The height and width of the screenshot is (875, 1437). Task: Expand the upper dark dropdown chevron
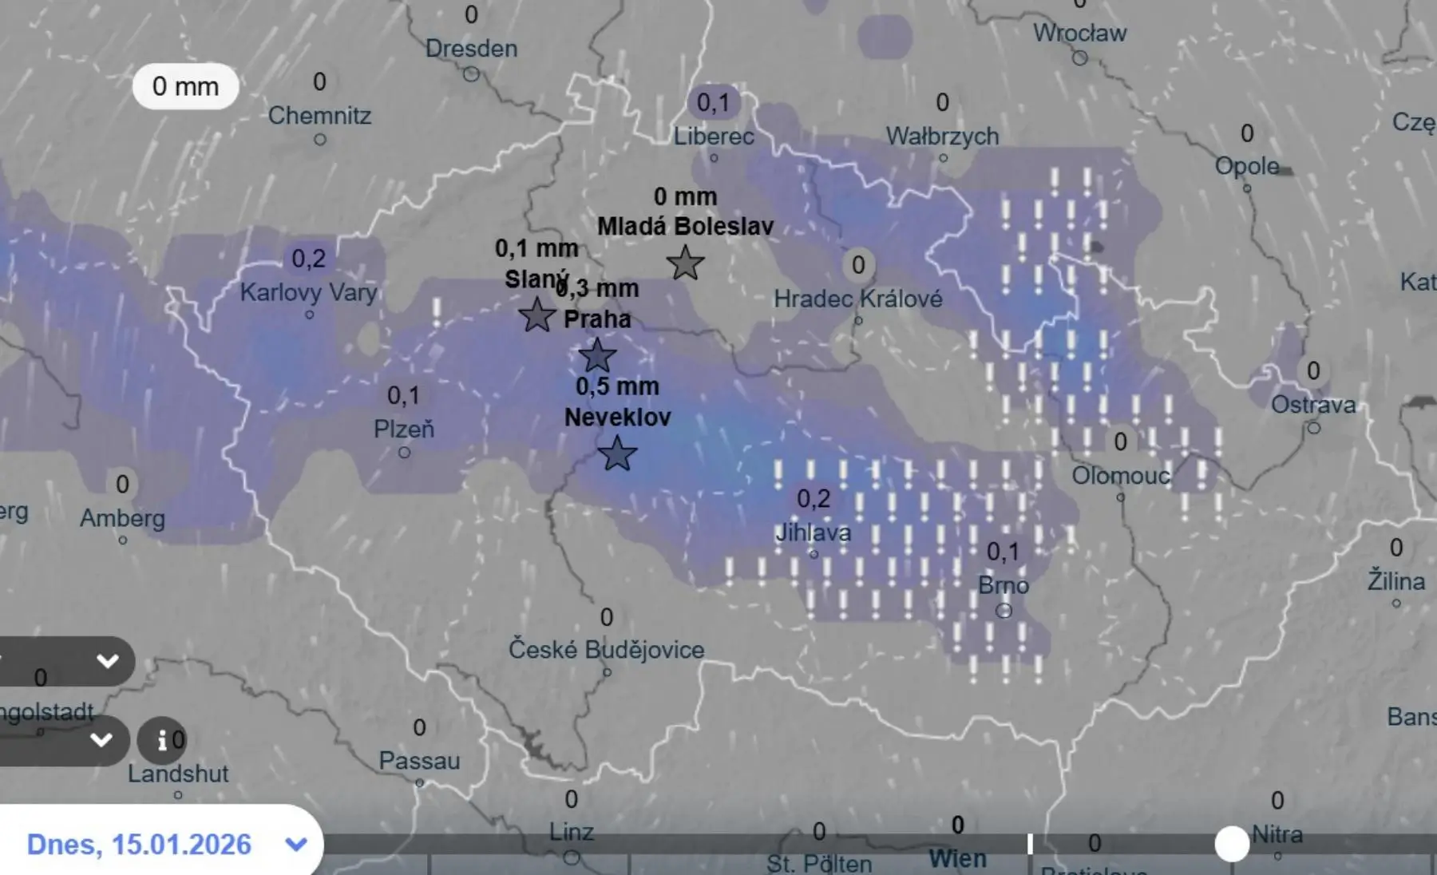click(107, 661)
